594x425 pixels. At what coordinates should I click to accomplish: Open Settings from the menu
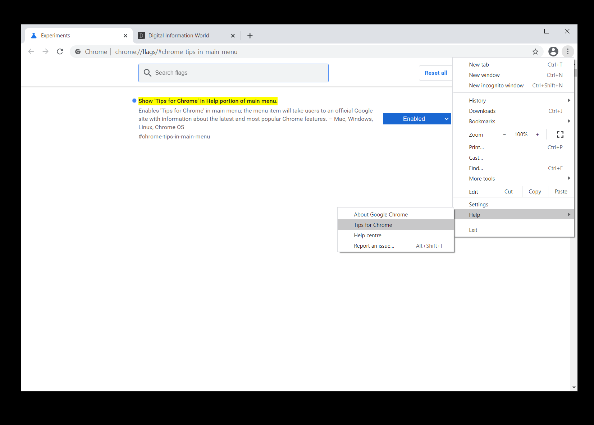point(513,205)
